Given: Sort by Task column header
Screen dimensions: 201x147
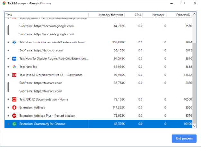Looking at the screenshot, I should (x=46, y=15).
